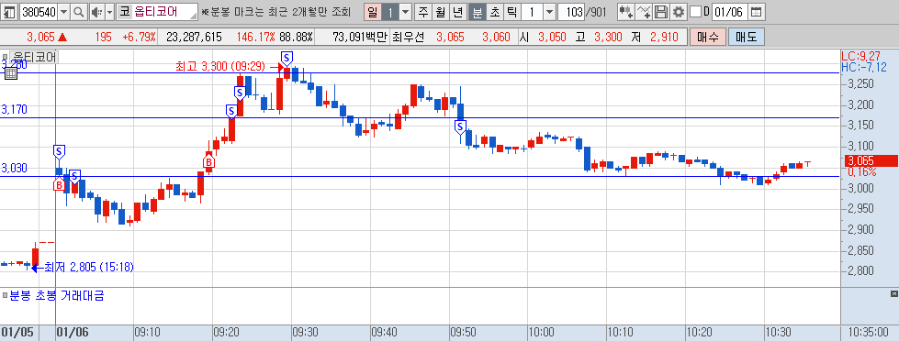This screenshot has height=341, width=899.
Task: Click the 3,030 horizontal line label
Action: (15, 169)
